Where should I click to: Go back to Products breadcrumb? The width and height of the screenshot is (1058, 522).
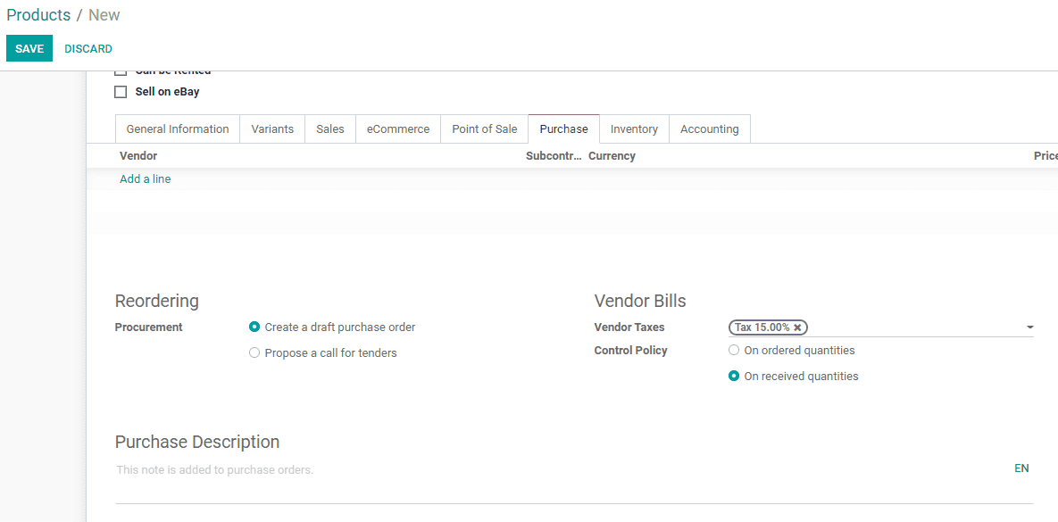click(38, 15)
